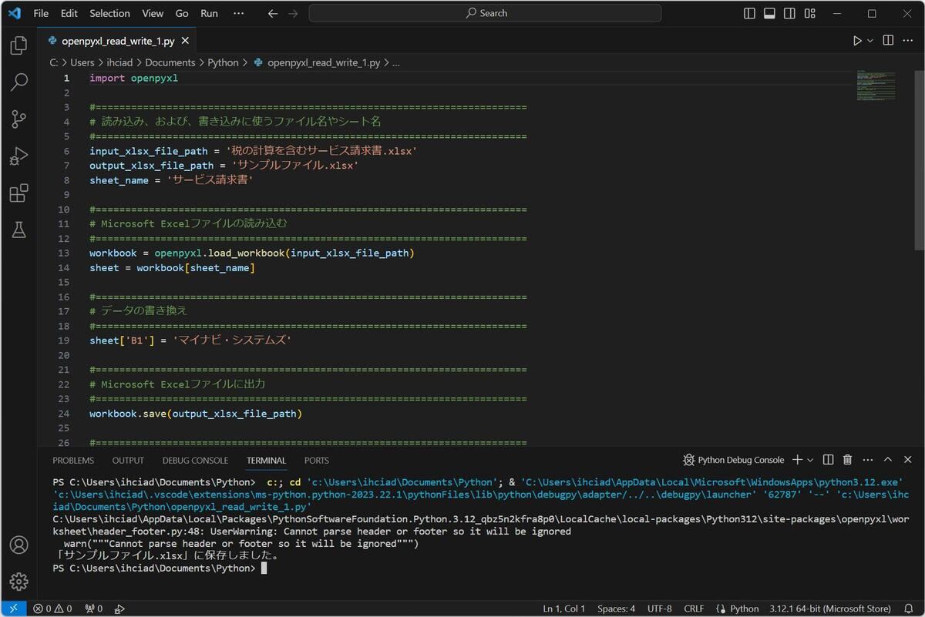Switch to the PORTS panel tab

click(x=316, y=461)
